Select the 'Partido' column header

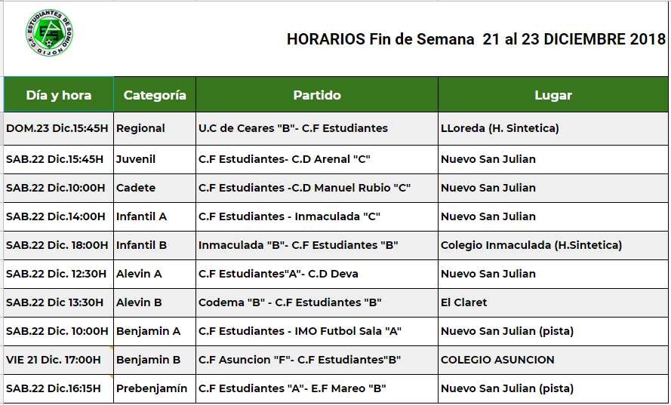[317, 95]
